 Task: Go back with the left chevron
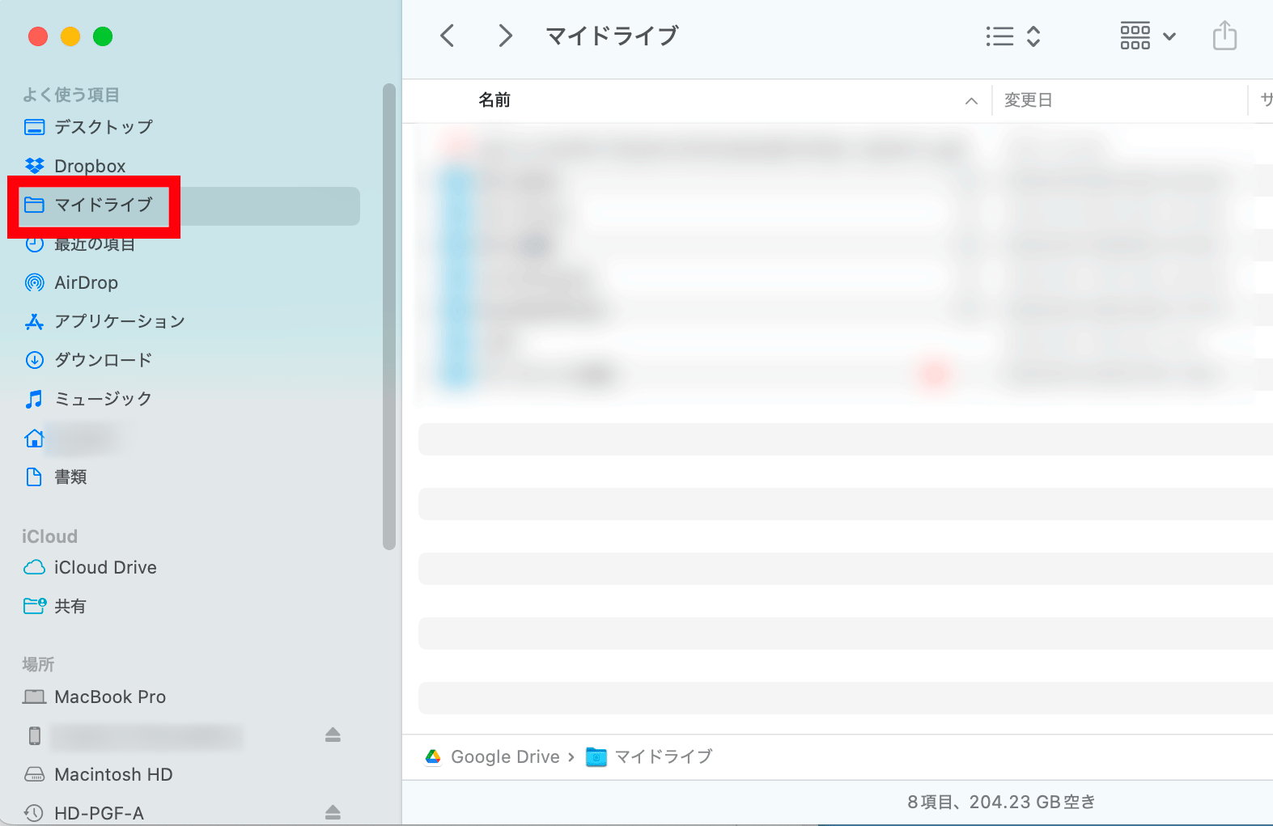(447, 36)
